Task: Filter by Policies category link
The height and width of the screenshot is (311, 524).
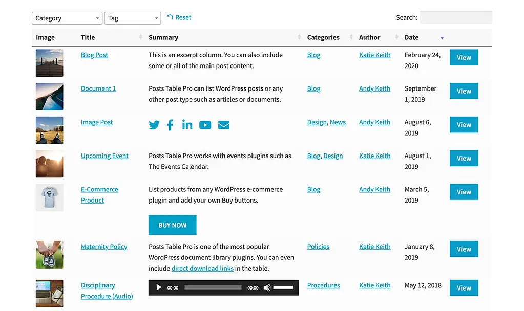Action: coord(318,247)
